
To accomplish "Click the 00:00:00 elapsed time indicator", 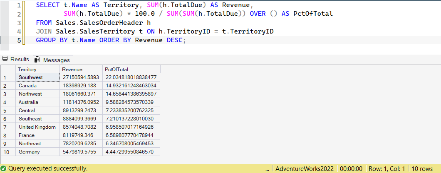I will pyautogui.click(x=351, y=168).
